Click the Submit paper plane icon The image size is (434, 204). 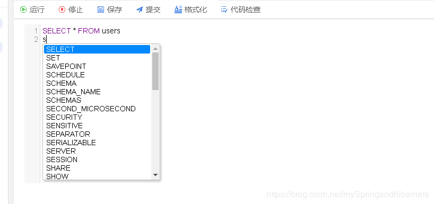(x=140, y=10)
